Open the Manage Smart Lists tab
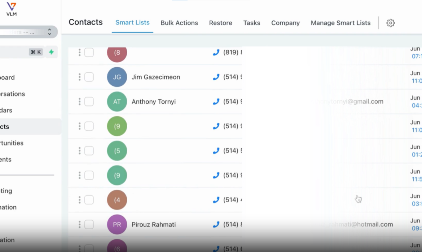 (x=340, y=23)
